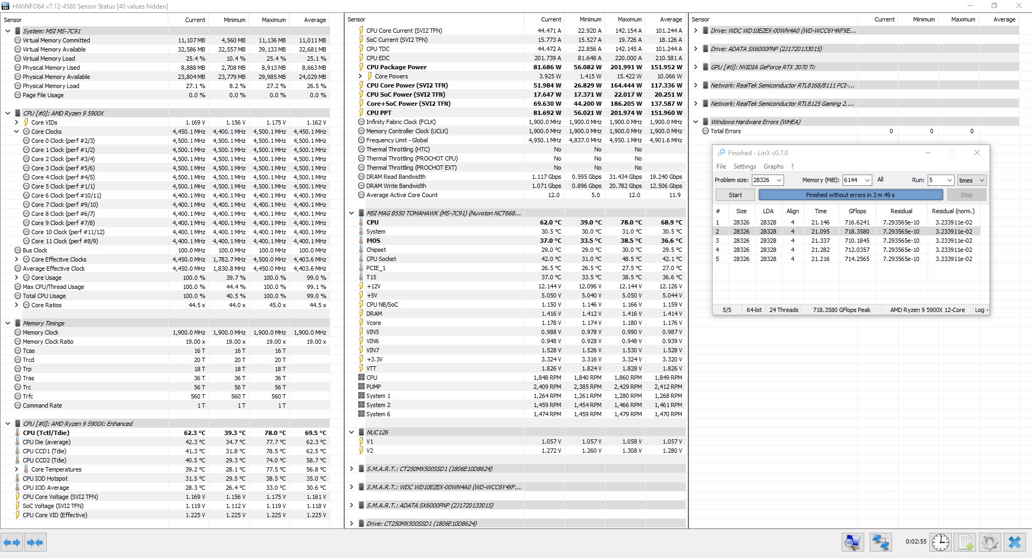Click the thermometer icon beside Chipset temperature
The width and height of the screenshot is (1032, 558).
tap(361, 250)
